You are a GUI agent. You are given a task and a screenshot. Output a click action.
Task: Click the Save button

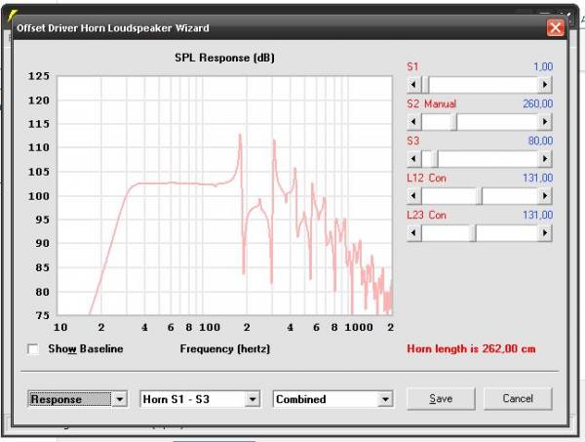441,399
